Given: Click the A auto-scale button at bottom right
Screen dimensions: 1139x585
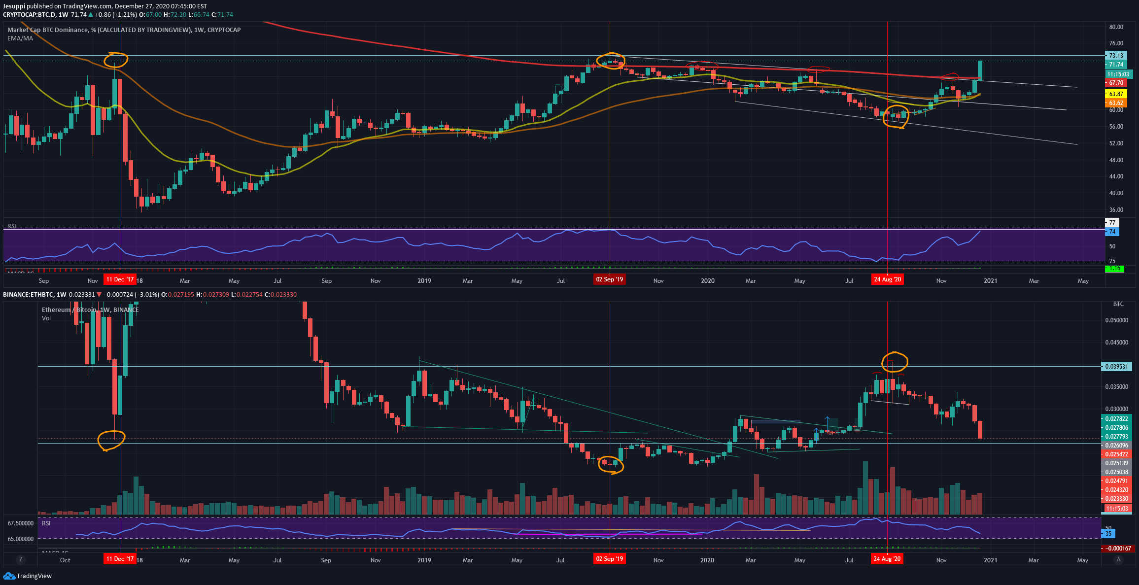Looking at the screenshot, I should coord(1118,559).
